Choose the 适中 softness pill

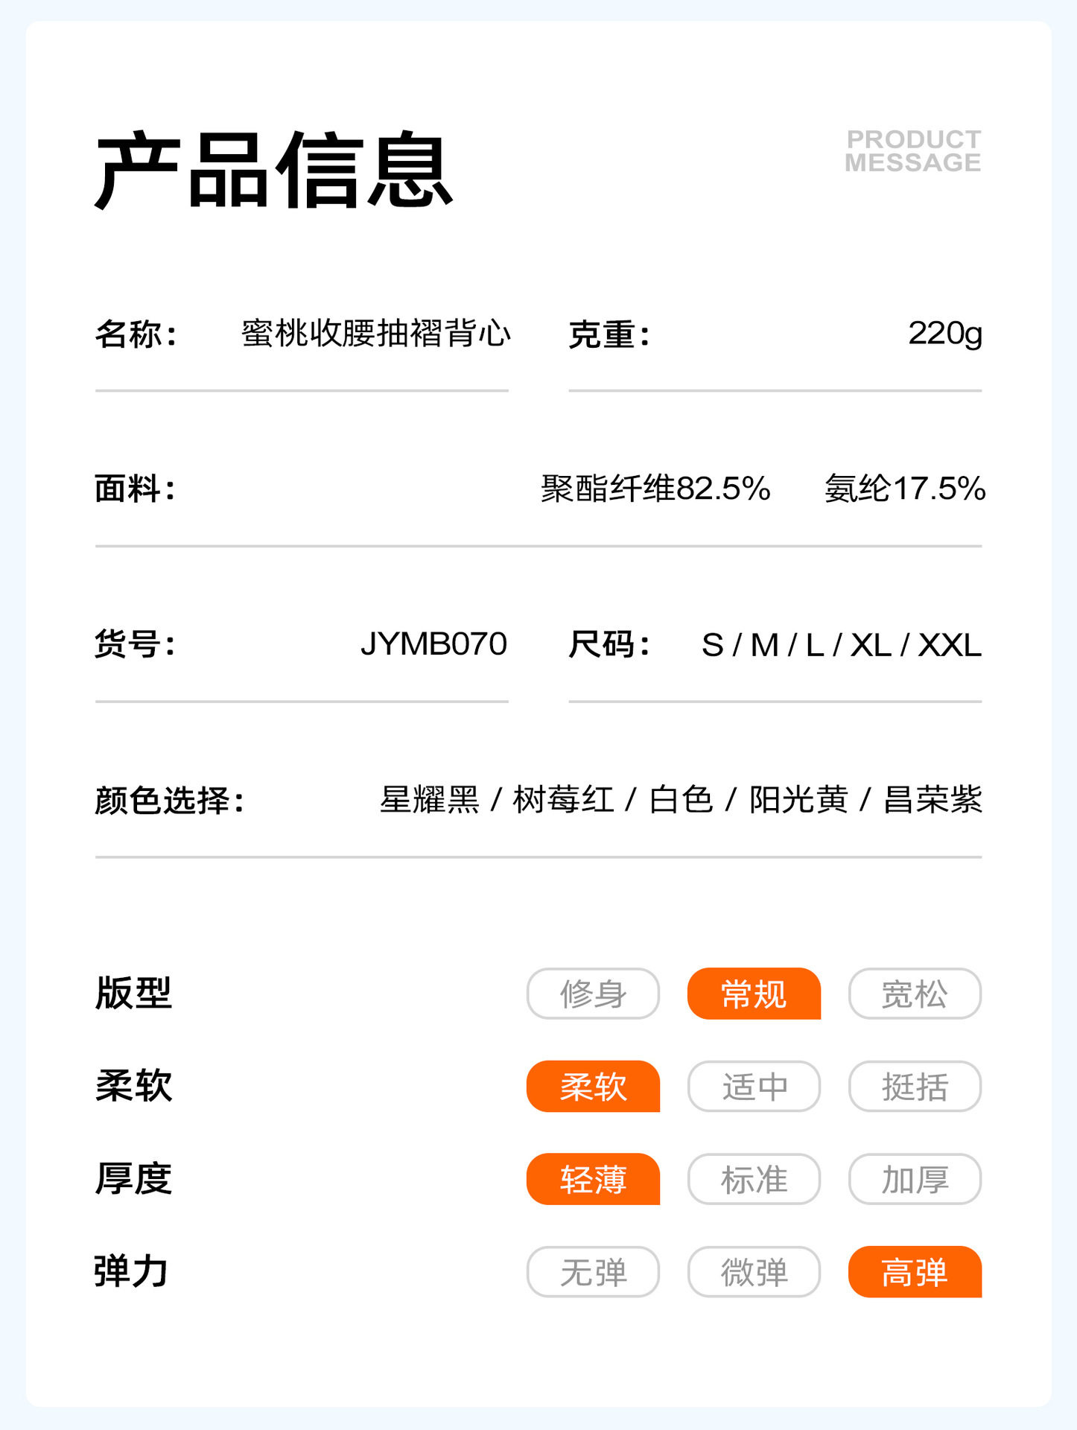pyautogui.click(x=754, y=1087)
